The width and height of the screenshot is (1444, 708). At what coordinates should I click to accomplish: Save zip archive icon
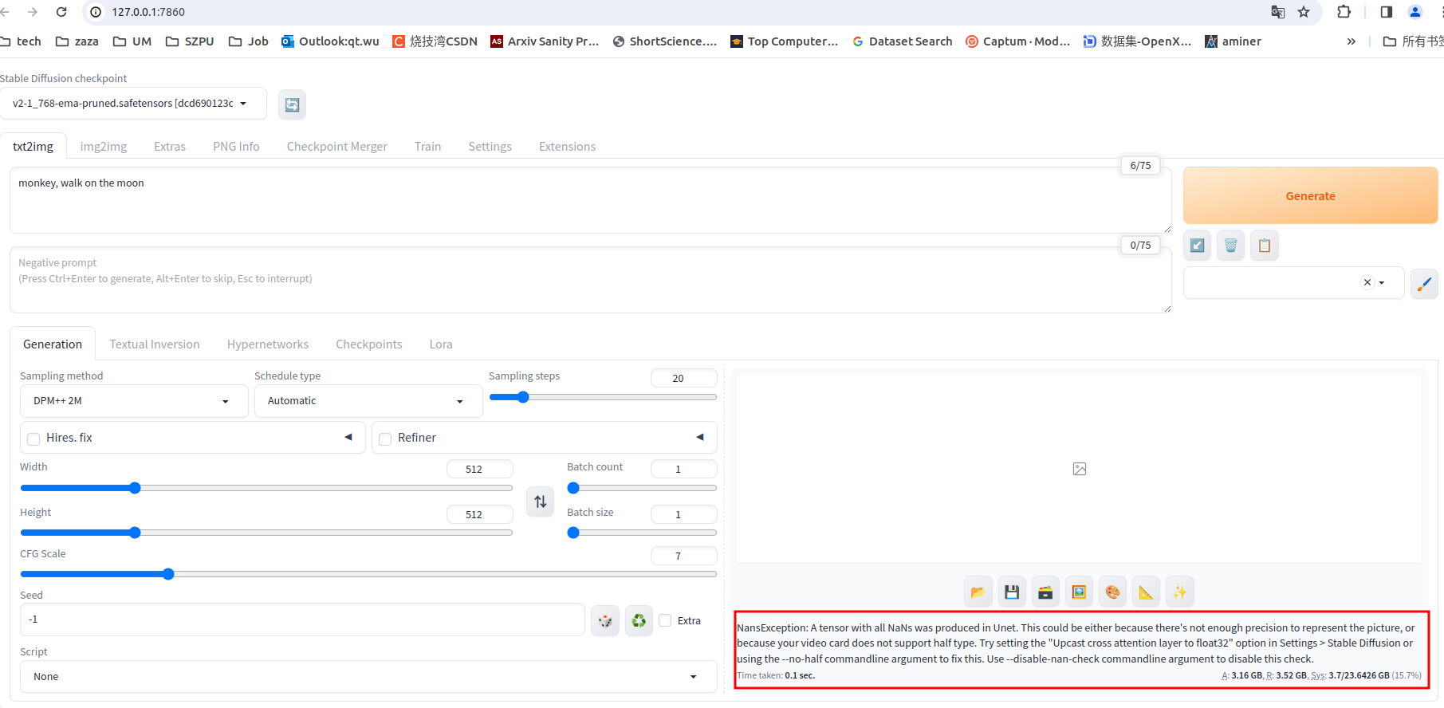1045,592
